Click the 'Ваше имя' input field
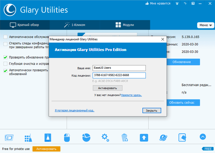The width and height of the screenshot is (215, 153). pos(119,68)
